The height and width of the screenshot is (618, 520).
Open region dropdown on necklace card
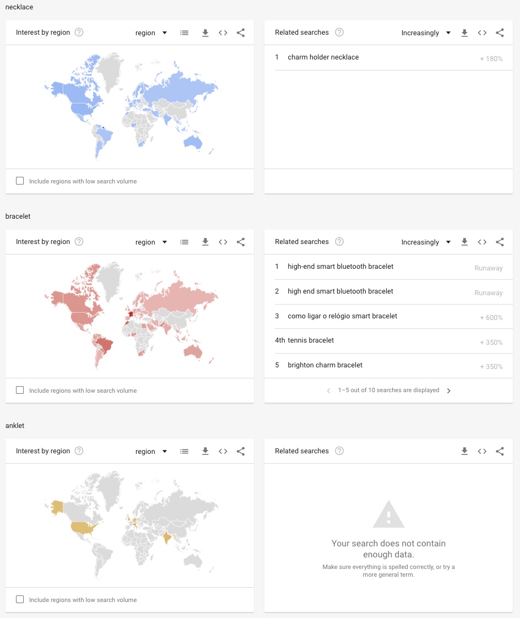(x=151, y=33)
